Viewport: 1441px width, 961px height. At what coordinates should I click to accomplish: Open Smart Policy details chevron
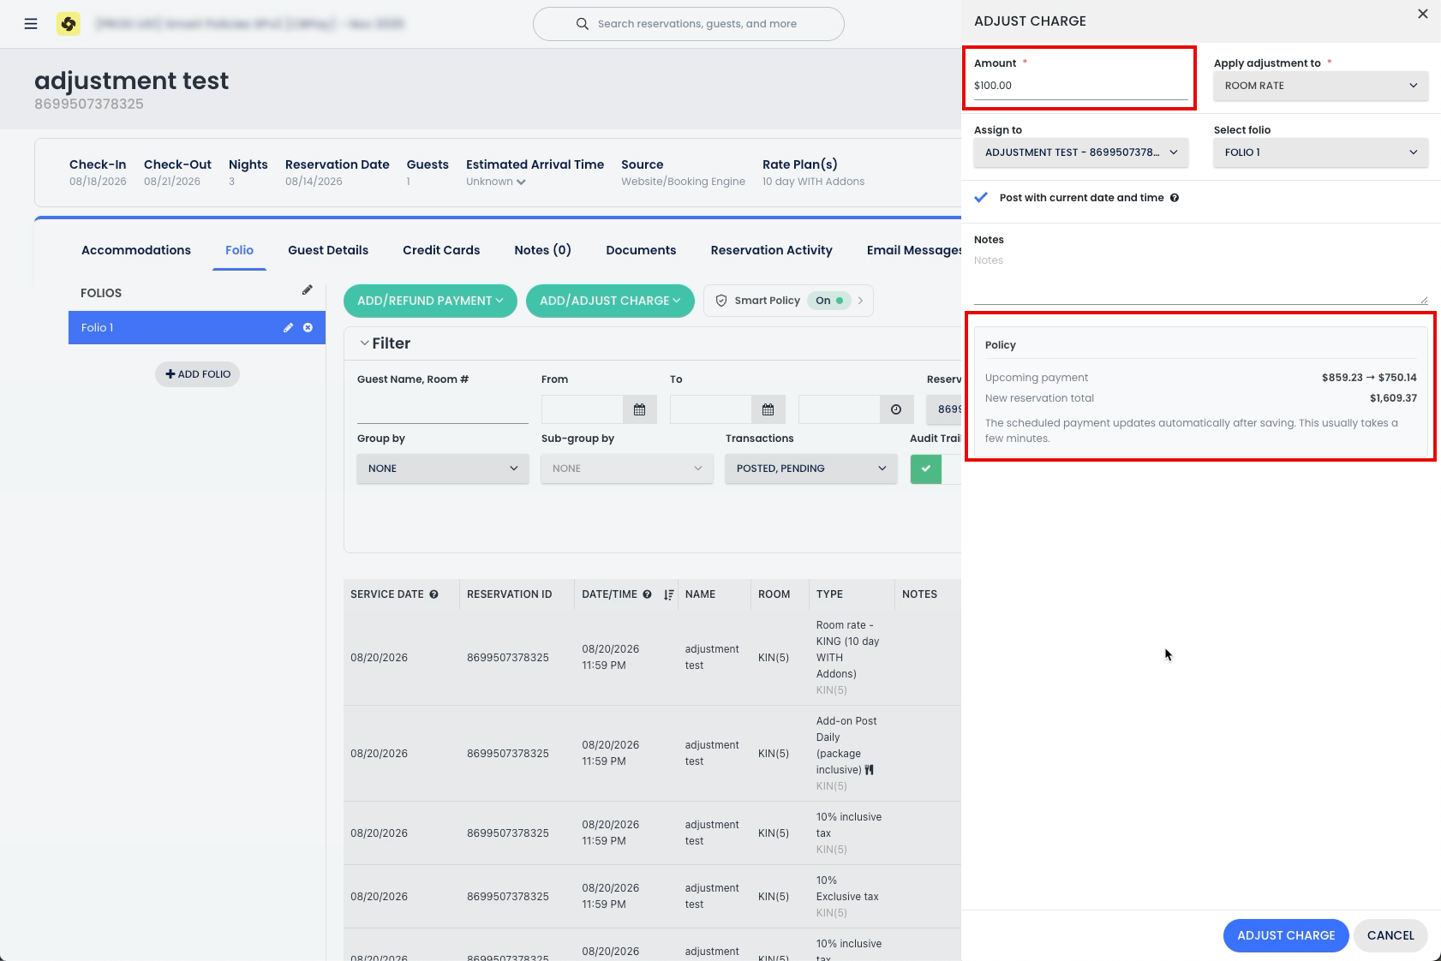[x=861, y=301]
